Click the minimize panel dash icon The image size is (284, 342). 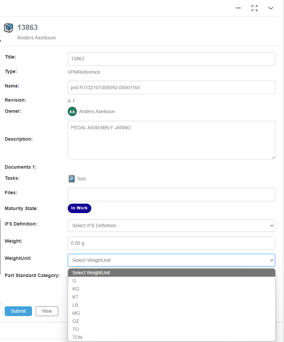point(238,8)
